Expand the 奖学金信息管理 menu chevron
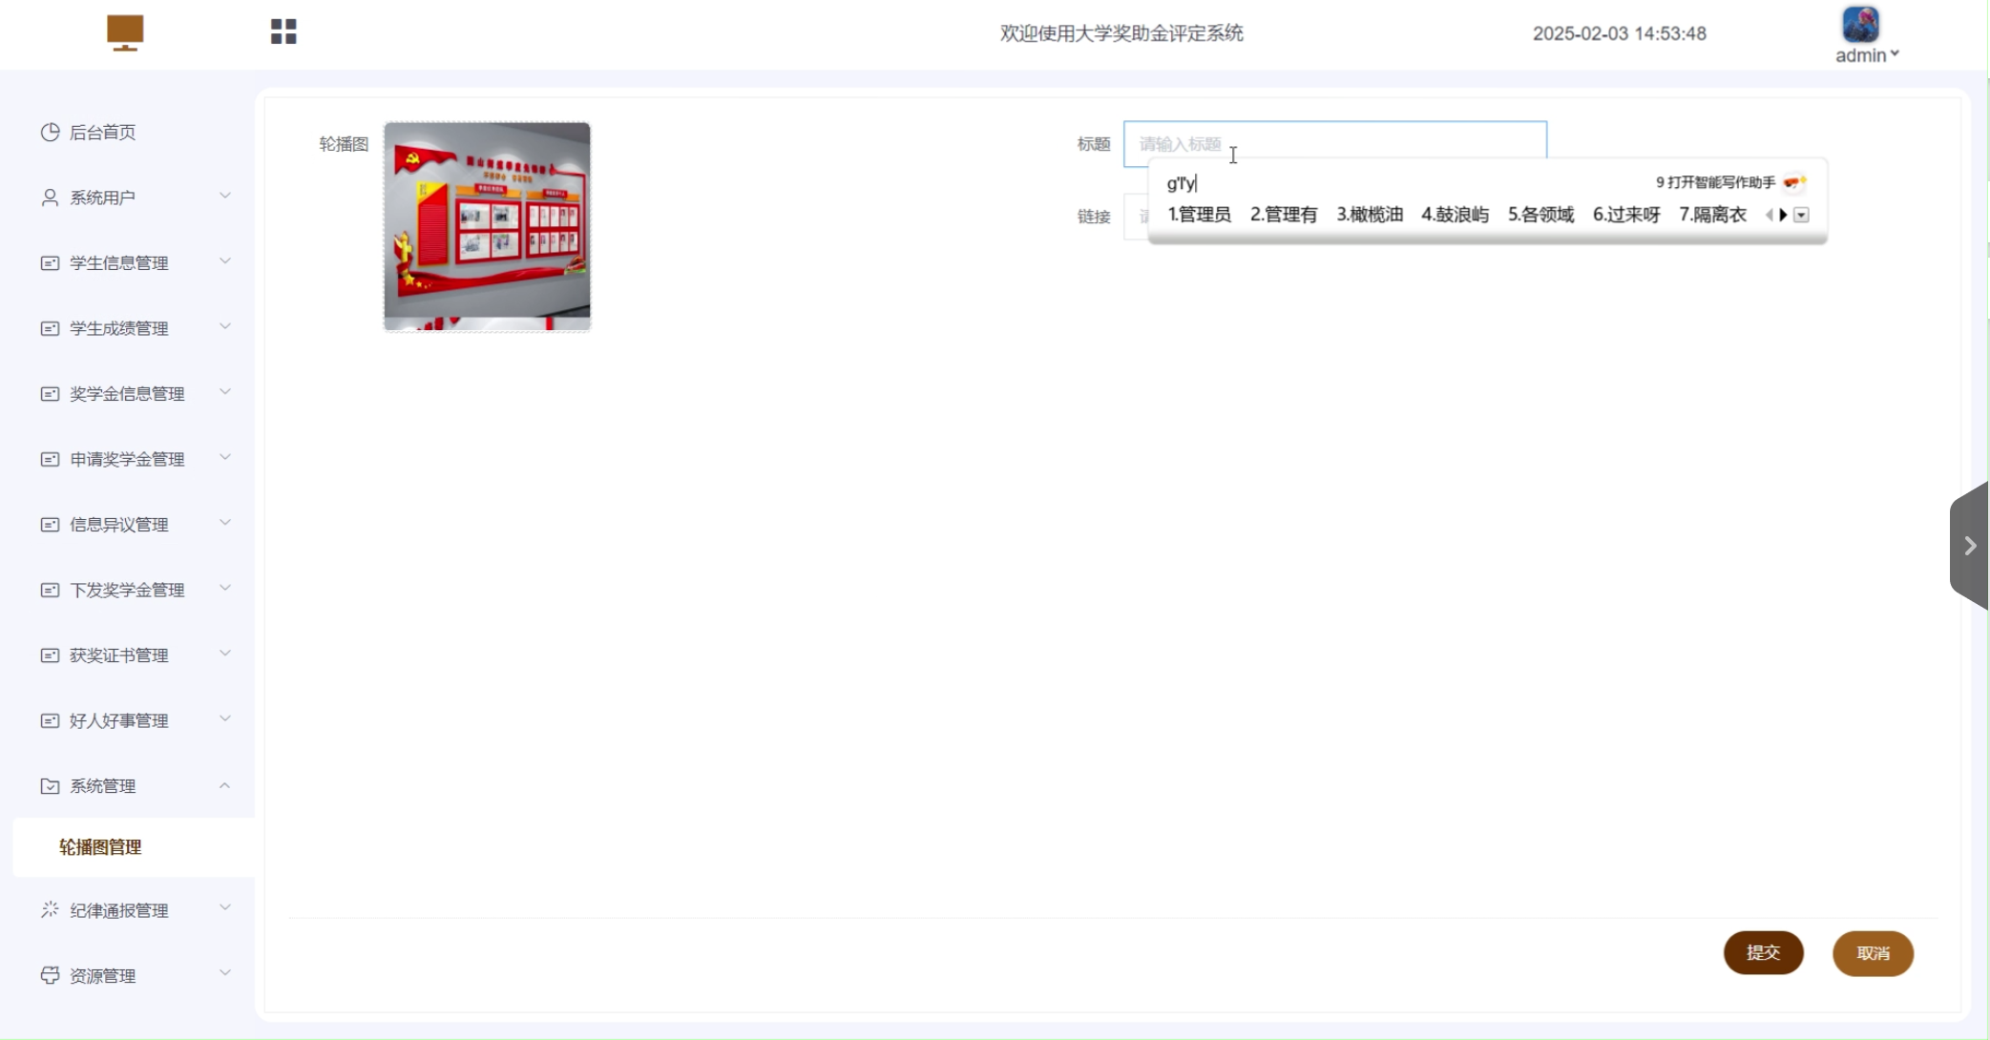 (x=225, y=392)
